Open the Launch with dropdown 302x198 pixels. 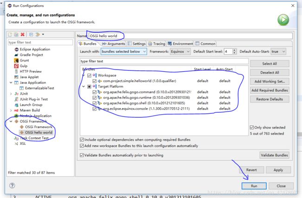click(x=124, y=52)
